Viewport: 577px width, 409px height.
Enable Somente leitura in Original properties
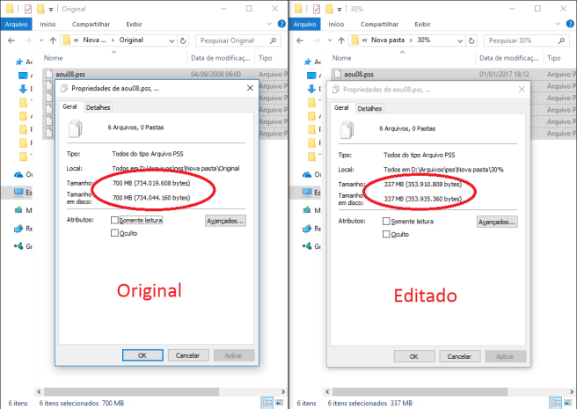[x=115, y=220]
